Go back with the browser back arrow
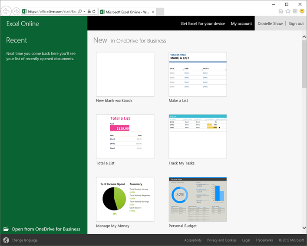The height and width of the screenshot is (246, 307). 6,11
